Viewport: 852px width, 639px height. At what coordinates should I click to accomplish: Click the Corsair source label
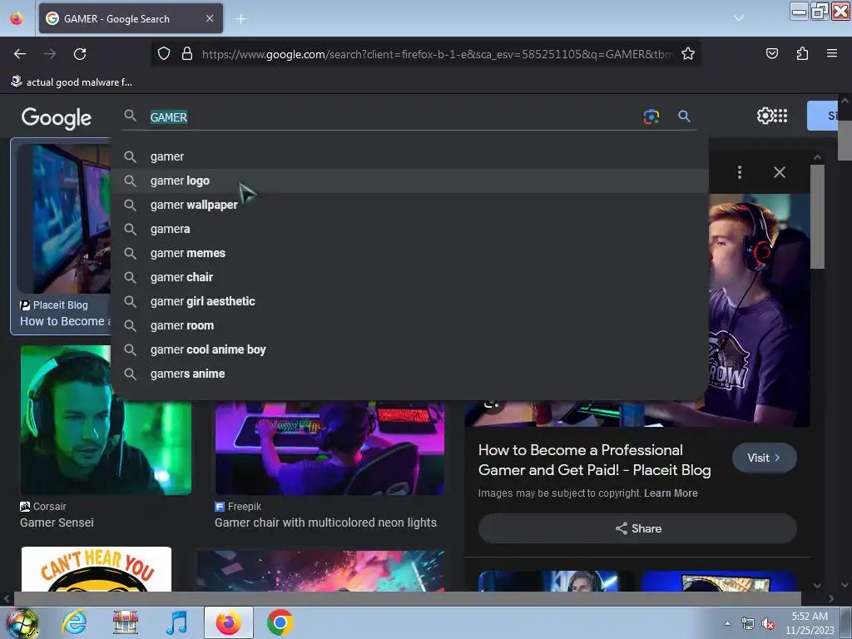[x=43, y=507]
